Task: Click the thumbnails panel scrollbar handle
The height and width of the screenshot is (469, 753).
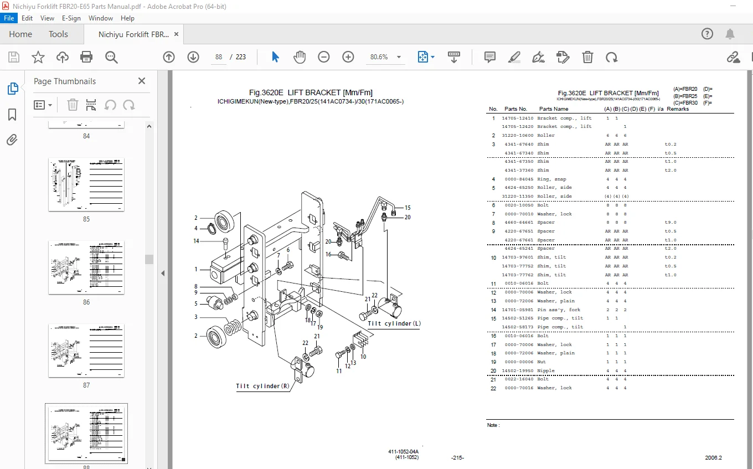Action: pos(149,259)
